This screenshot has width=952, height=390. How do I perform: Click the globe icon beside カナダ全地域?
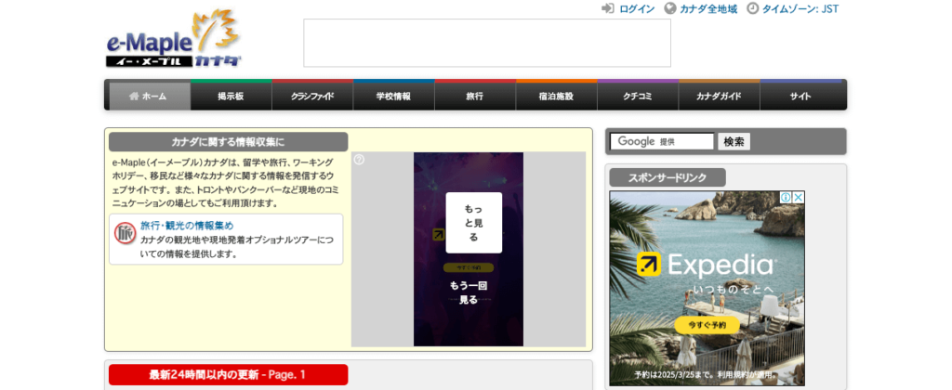point(670,8)
